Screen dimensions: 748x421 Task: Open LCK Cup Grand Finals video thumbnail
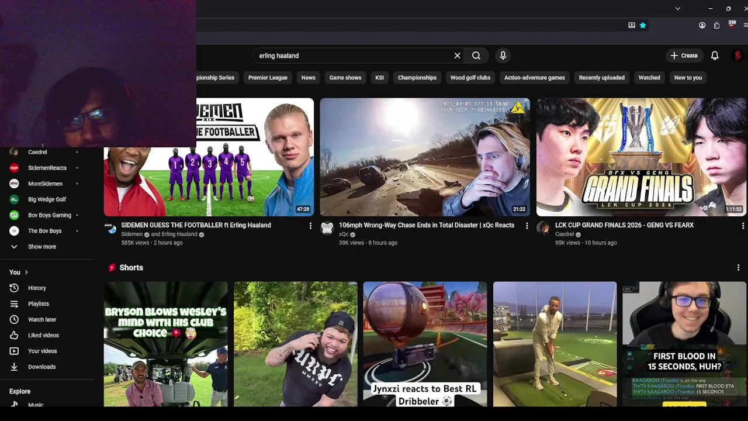tap(641, 157)
